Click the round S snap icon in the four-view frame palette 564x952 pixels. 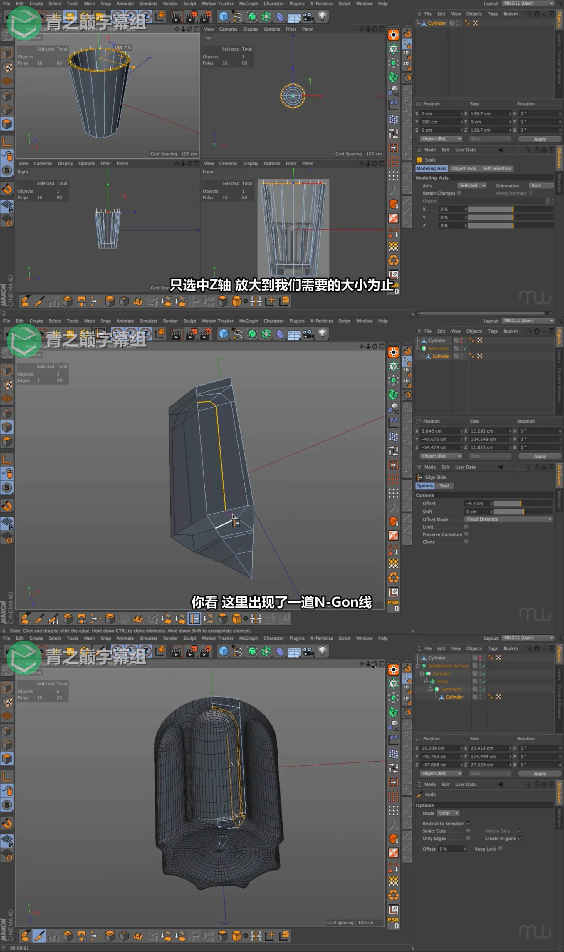pyautogui.click(x=7, y=170)
